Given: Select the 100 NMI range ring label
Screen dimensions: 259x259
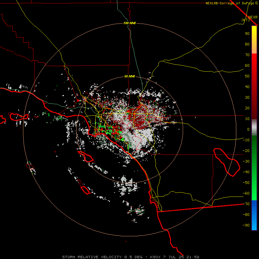Looking at the screenshot, I should click(129, 23).
